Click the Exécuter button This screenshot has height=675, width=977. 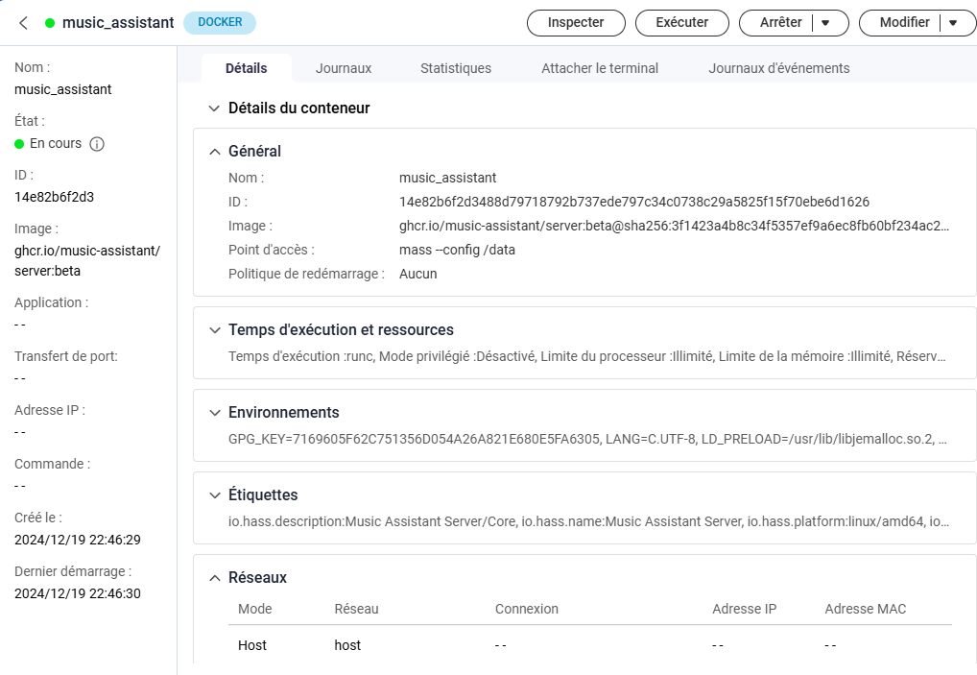681,23
